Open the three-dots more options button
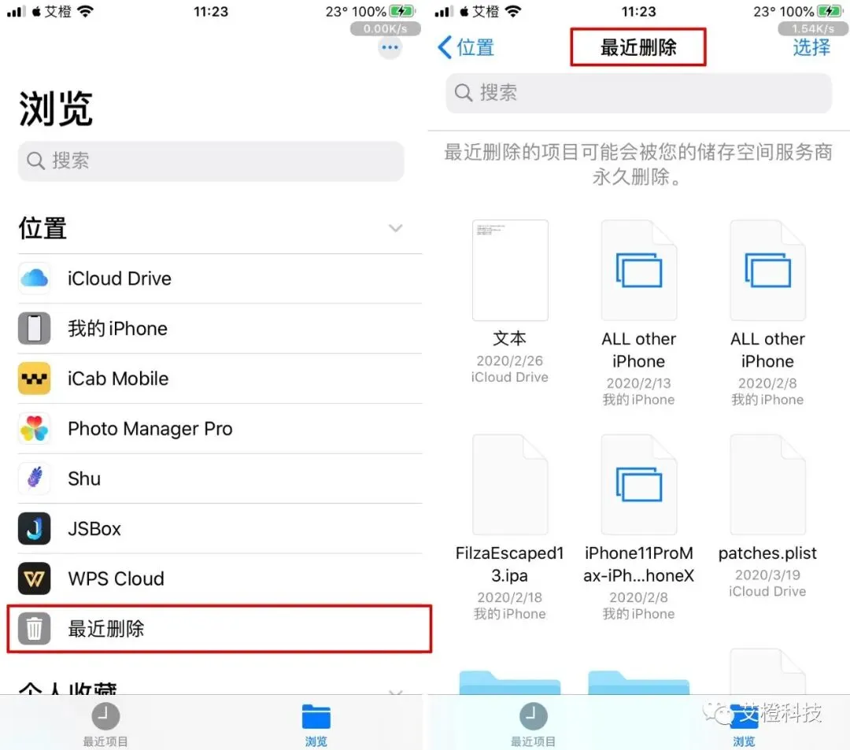Screen dimensions: 850x750 coord(390,48)
